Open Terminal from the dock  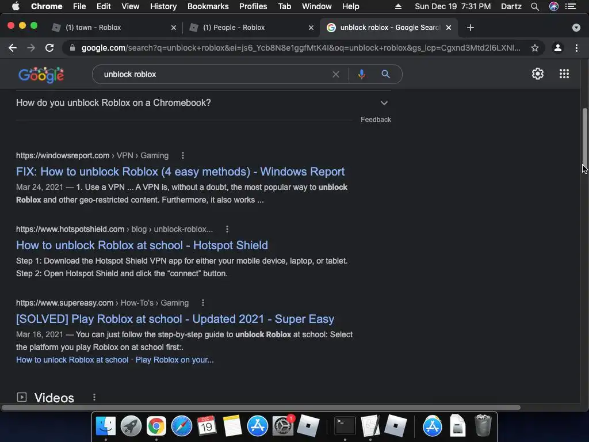point(345,426)
